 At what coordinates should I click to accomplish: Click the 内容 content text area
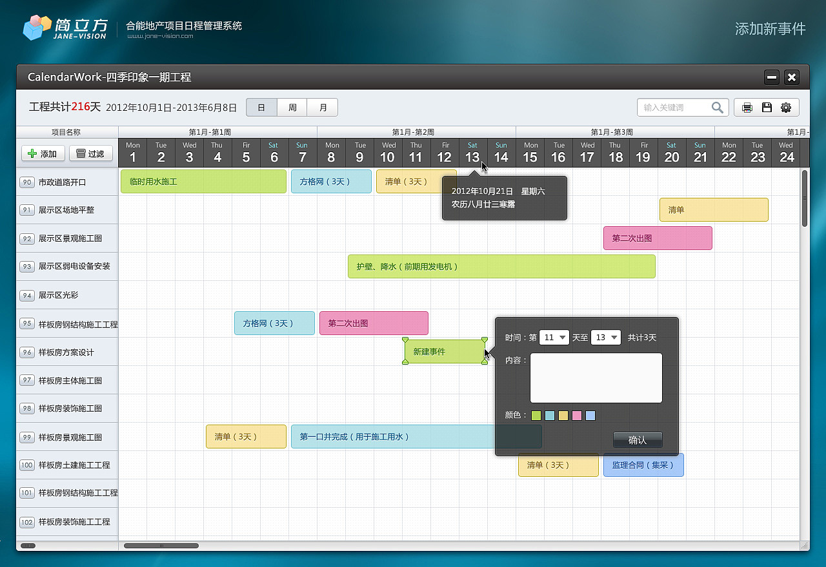pyautogui.click(x=596, y=378)
